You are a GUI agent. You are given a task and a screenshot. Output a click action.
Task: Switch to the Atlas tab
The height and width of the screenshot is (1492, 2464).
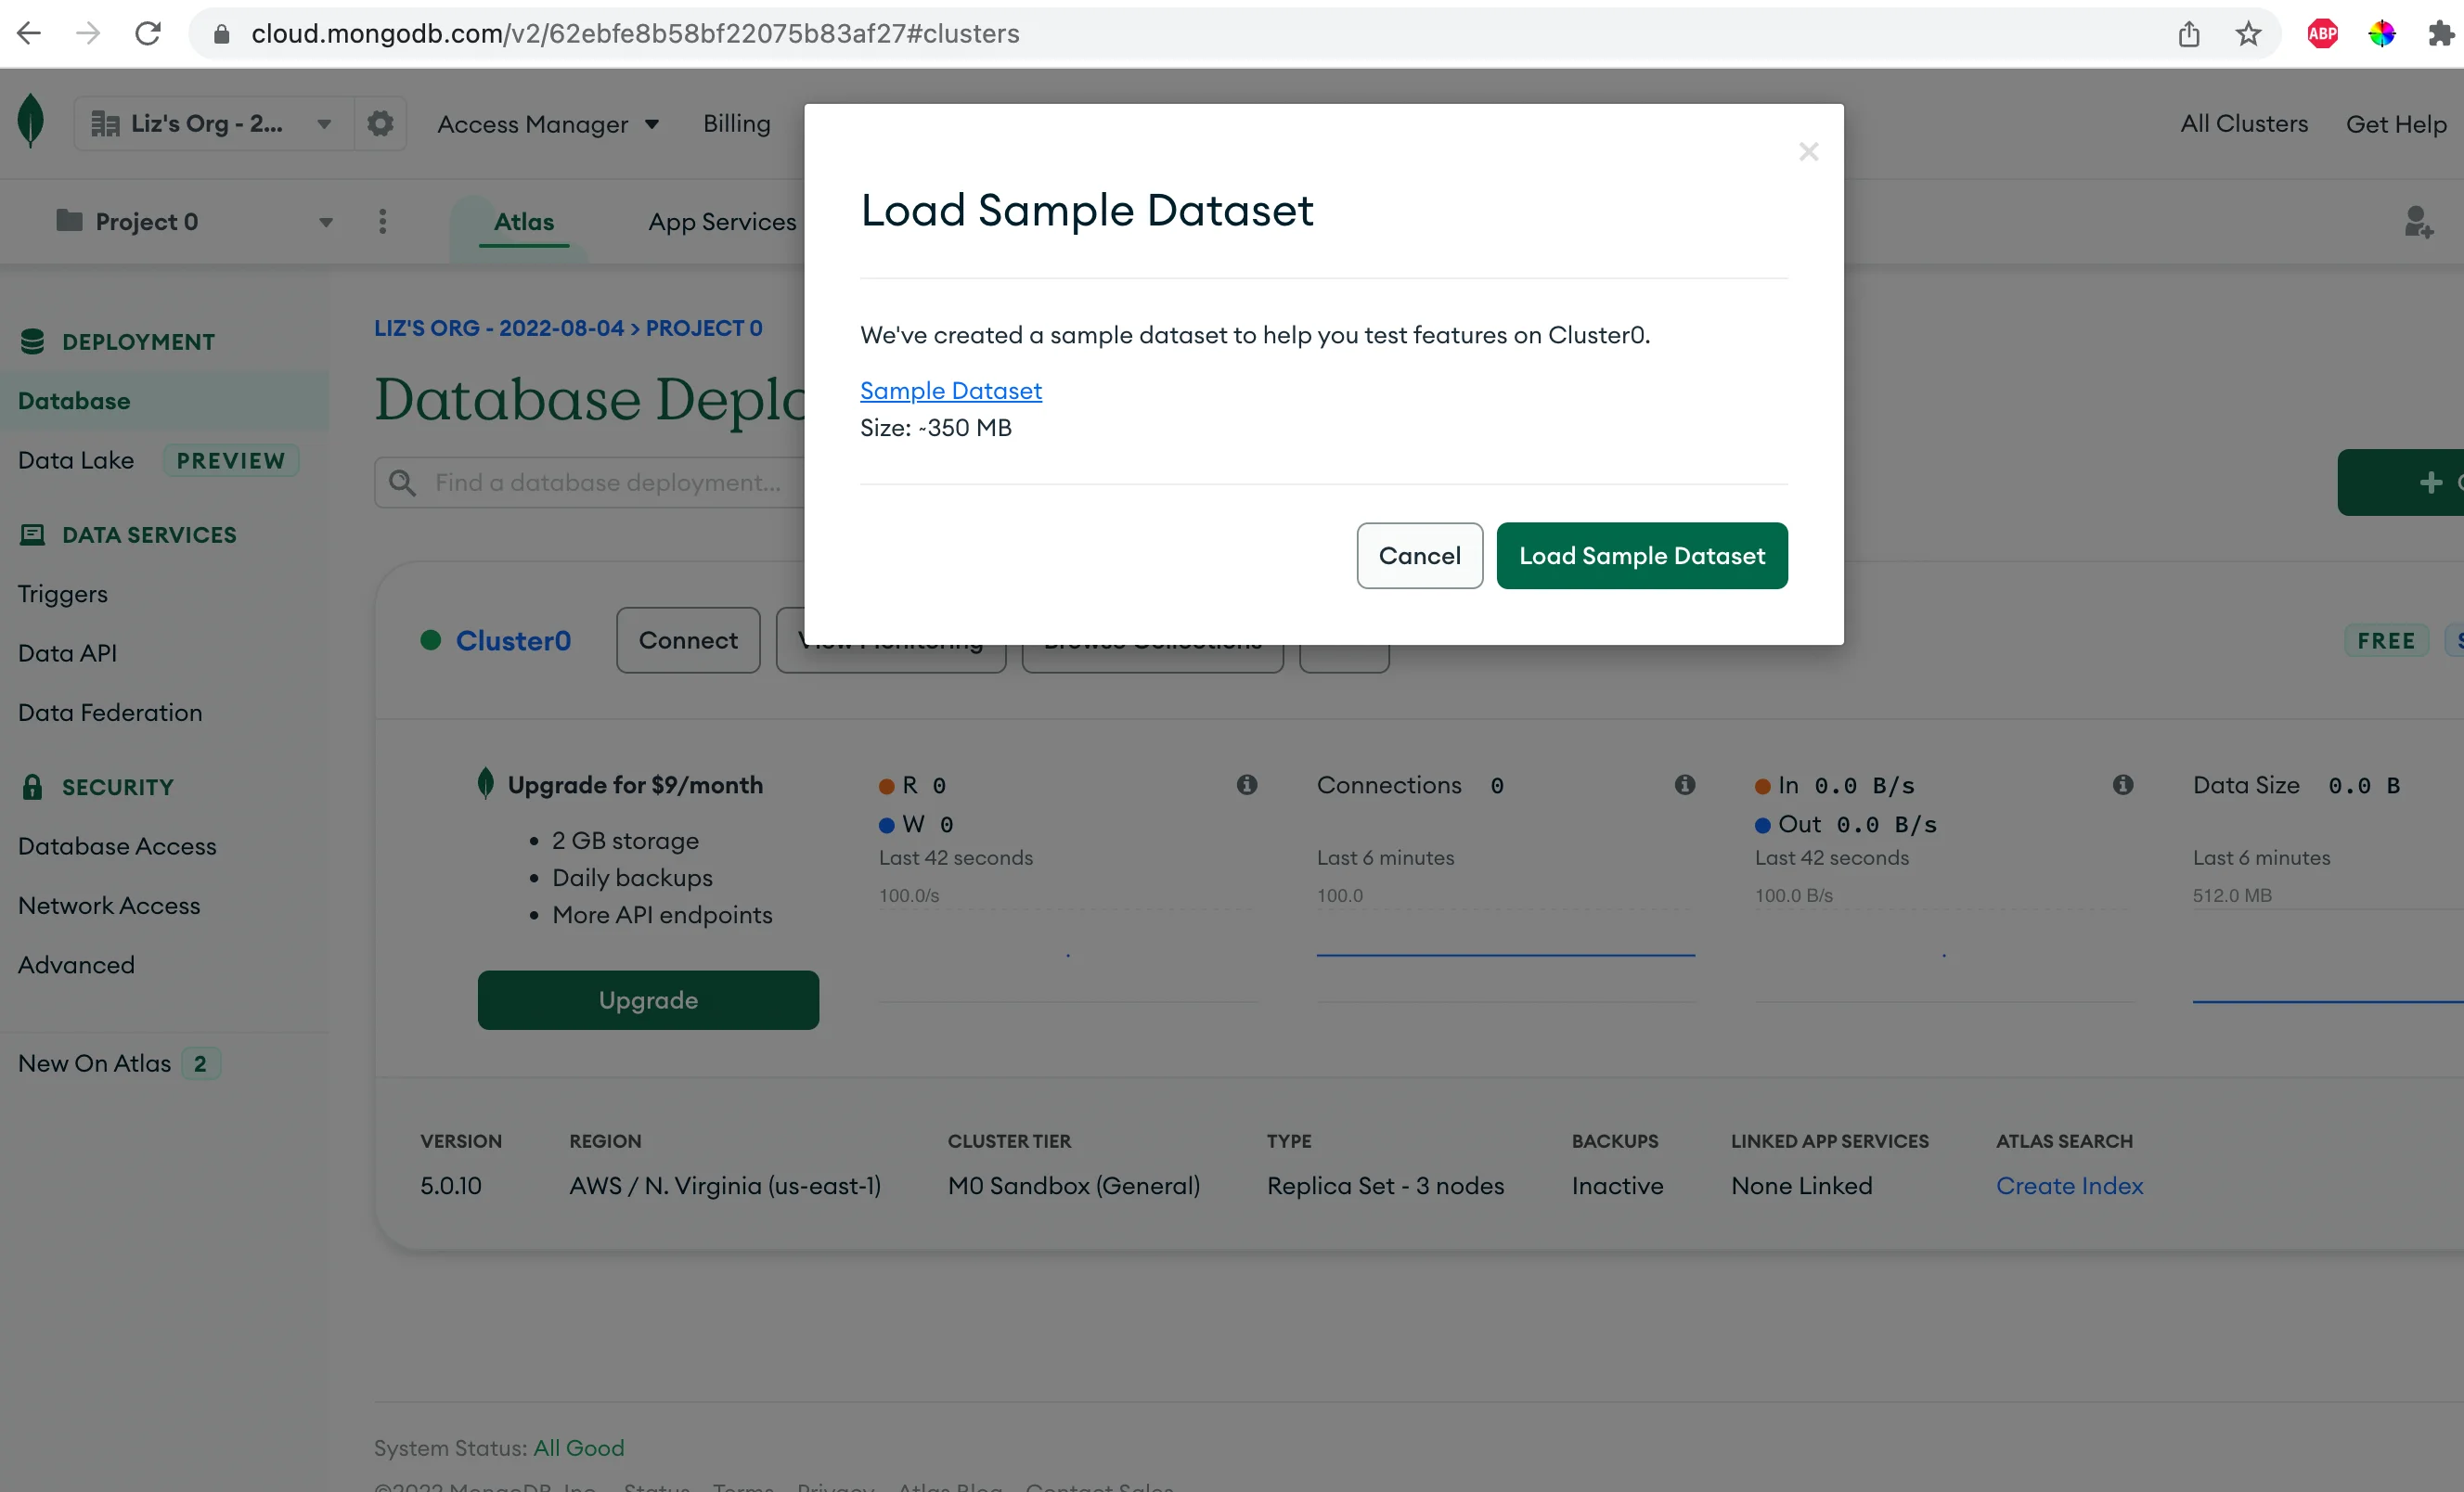(524, 221)
